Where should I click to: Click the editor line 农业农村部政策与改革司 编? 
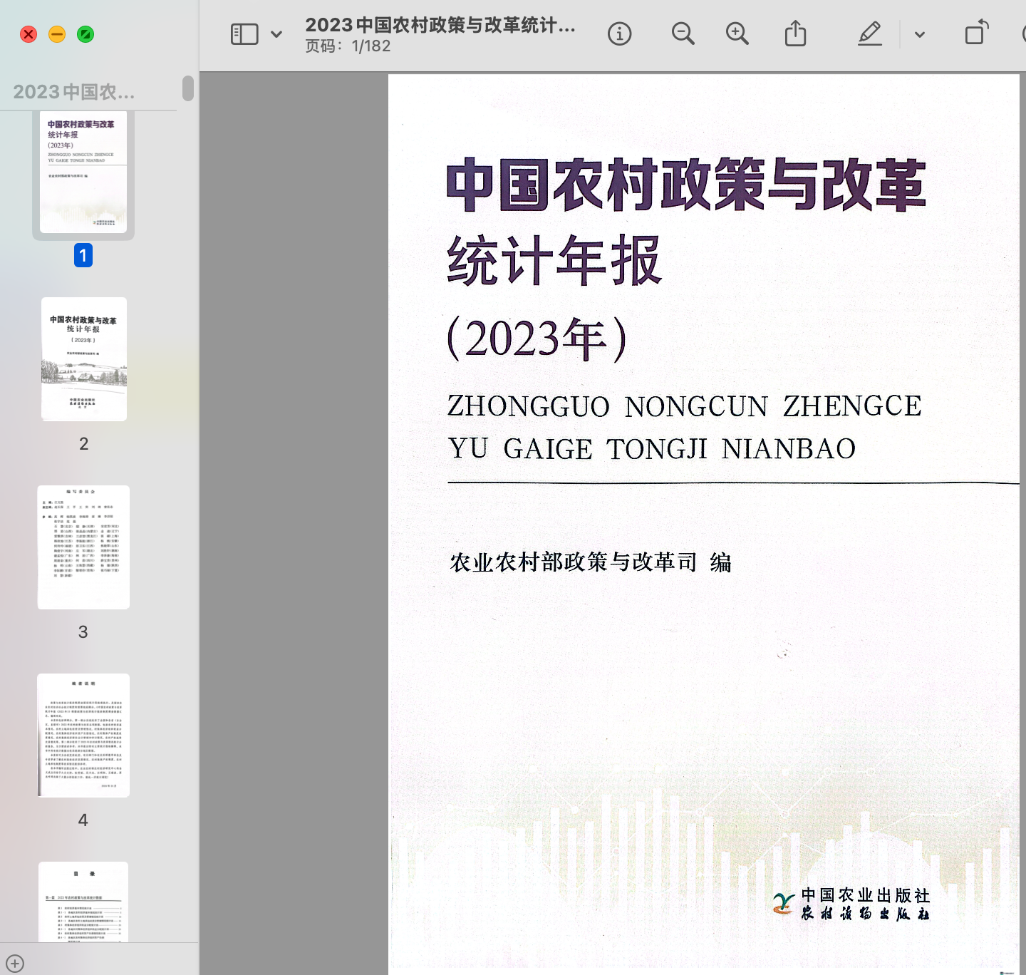(x=591, y=562)
